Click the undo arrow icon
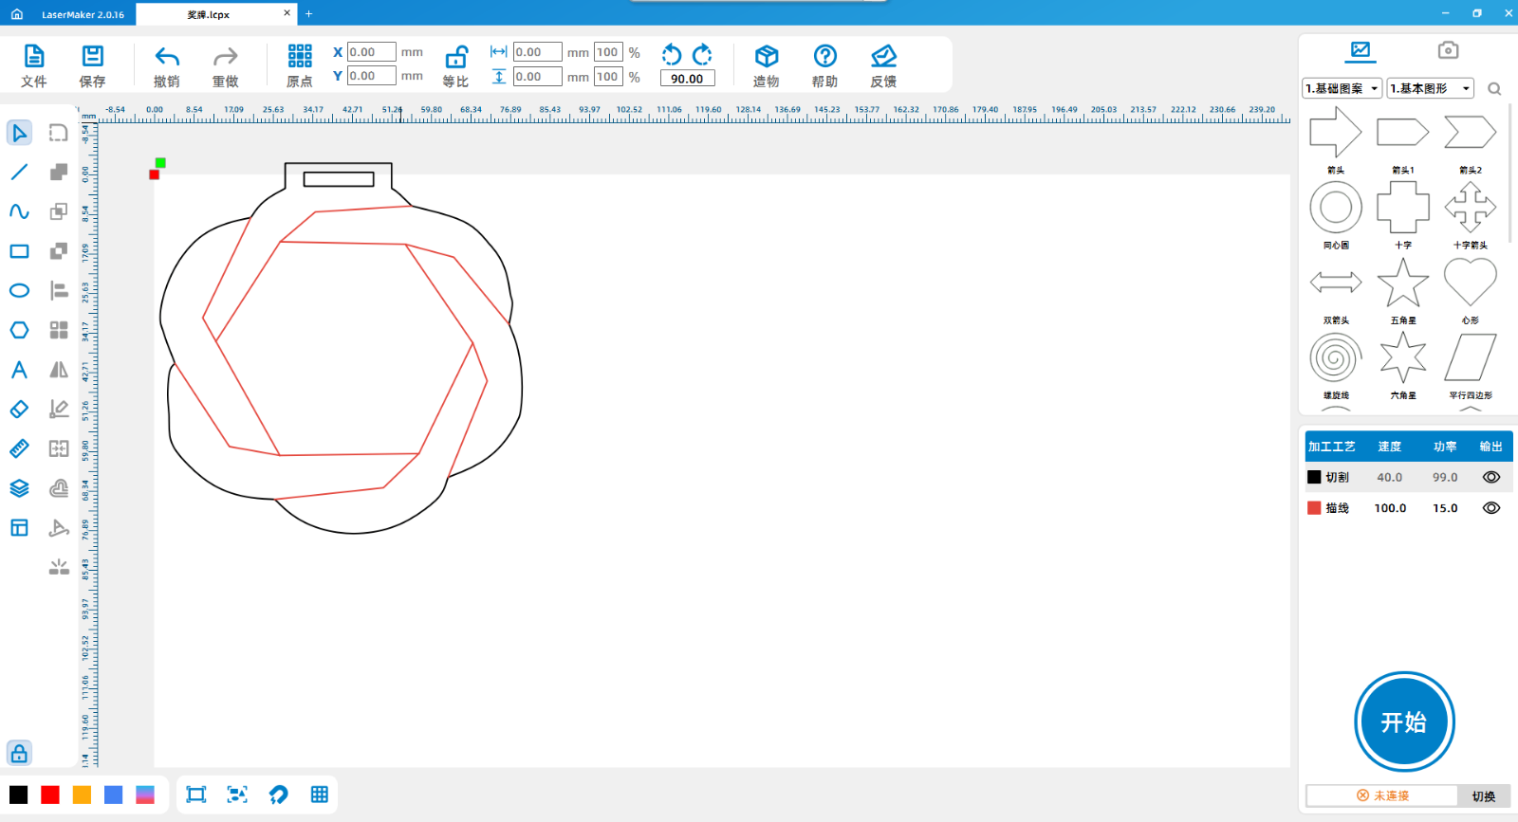The height and width of the screenshot is (822, 1518). pyautogui.click(x=167, y=57)
